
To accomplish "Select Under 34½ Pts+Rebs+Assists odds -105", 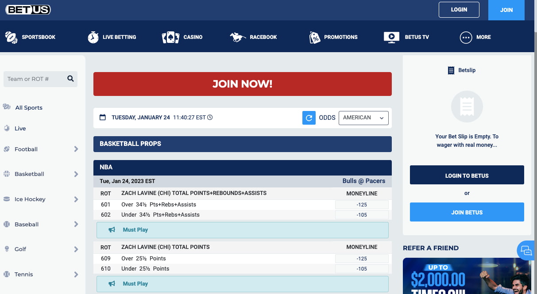I will (362, 215).
